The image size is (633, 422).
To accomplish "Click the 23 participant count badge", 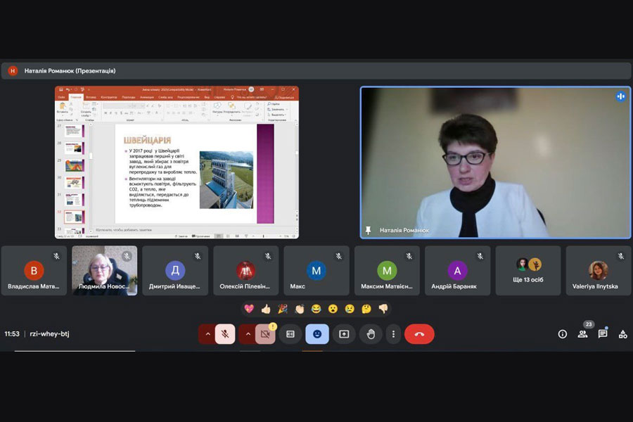I will [x=589, y=324].
